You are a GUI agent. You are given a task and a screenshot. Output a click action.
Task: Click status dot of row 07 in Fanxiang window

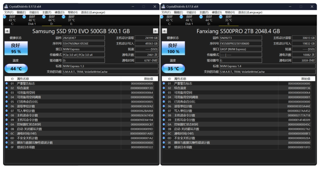pos(164,110)
